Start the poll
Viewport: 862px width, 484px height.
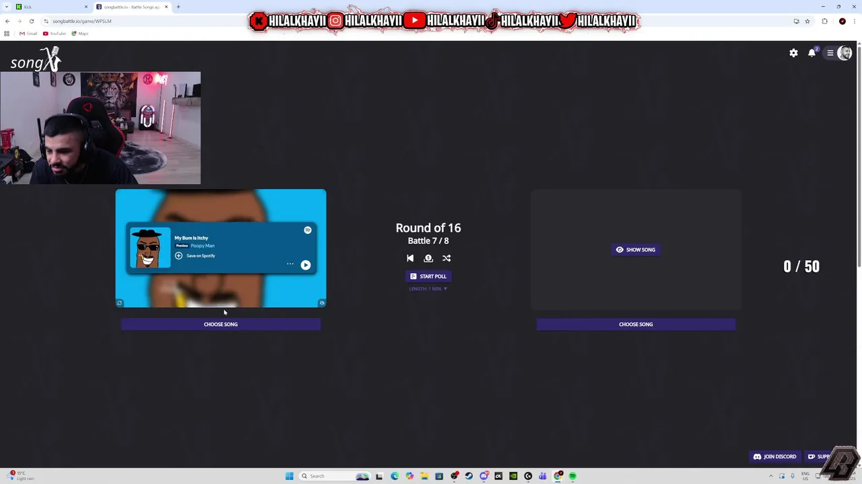tap(428, 276)
